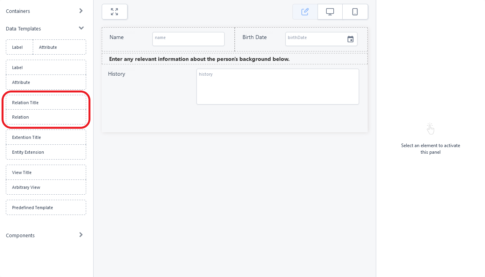Select the View Title template

(x=46, y=172)
